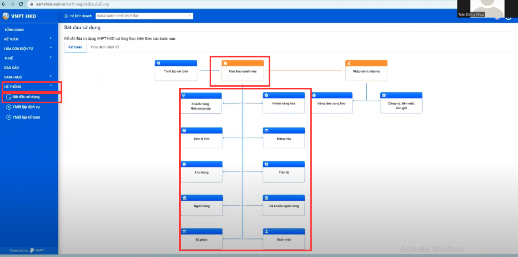Expand the KẾ TOÁN sidebar menu
Image resolution: width=518 pixels, height=257 pixels.
(51, 39)
